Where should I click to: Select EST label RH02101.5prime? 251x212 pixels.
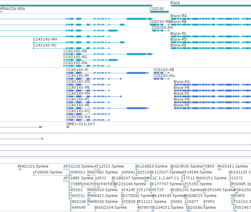(33, 166)
